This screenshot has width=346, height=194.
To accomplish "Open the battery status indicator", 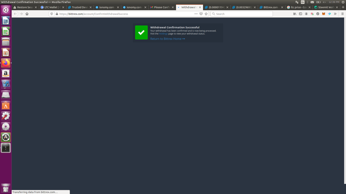I will pos(319,2).
